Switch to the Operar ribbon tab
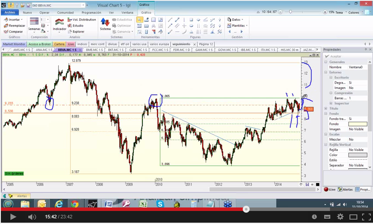The width and height of the screenshot is (373, 224). click(x=44, y=13)
